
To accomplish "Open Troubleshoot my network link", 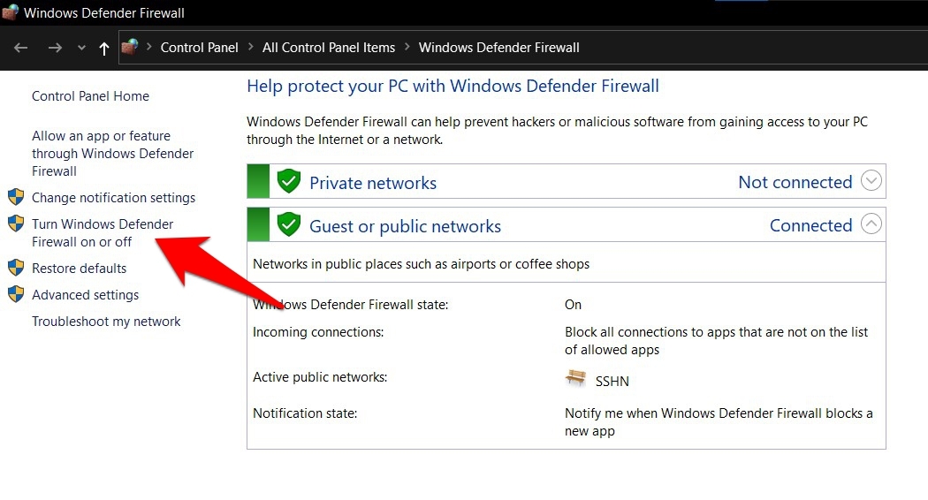I will coord(107,322).
